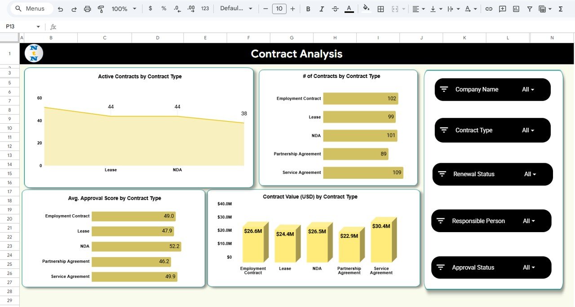Toggle italic formatting
The height and width of the screenshot is (307, 575).
click(322, 9)
